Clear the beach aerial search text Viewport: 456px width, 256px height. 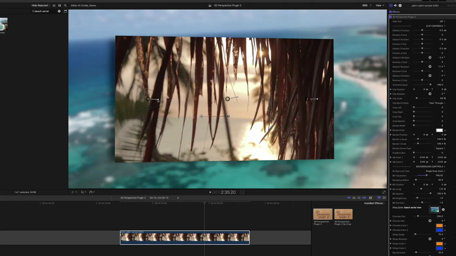pos(59,11)
